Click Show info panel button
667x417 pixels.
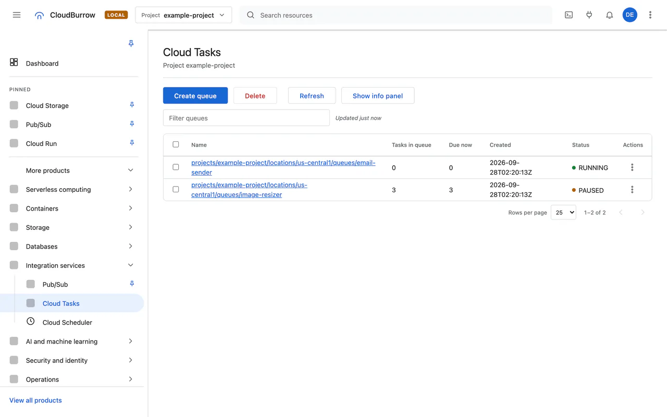378,95
